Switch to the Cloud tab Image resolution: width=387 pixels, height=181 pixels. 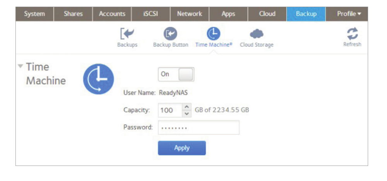click(x=267, y=14)
